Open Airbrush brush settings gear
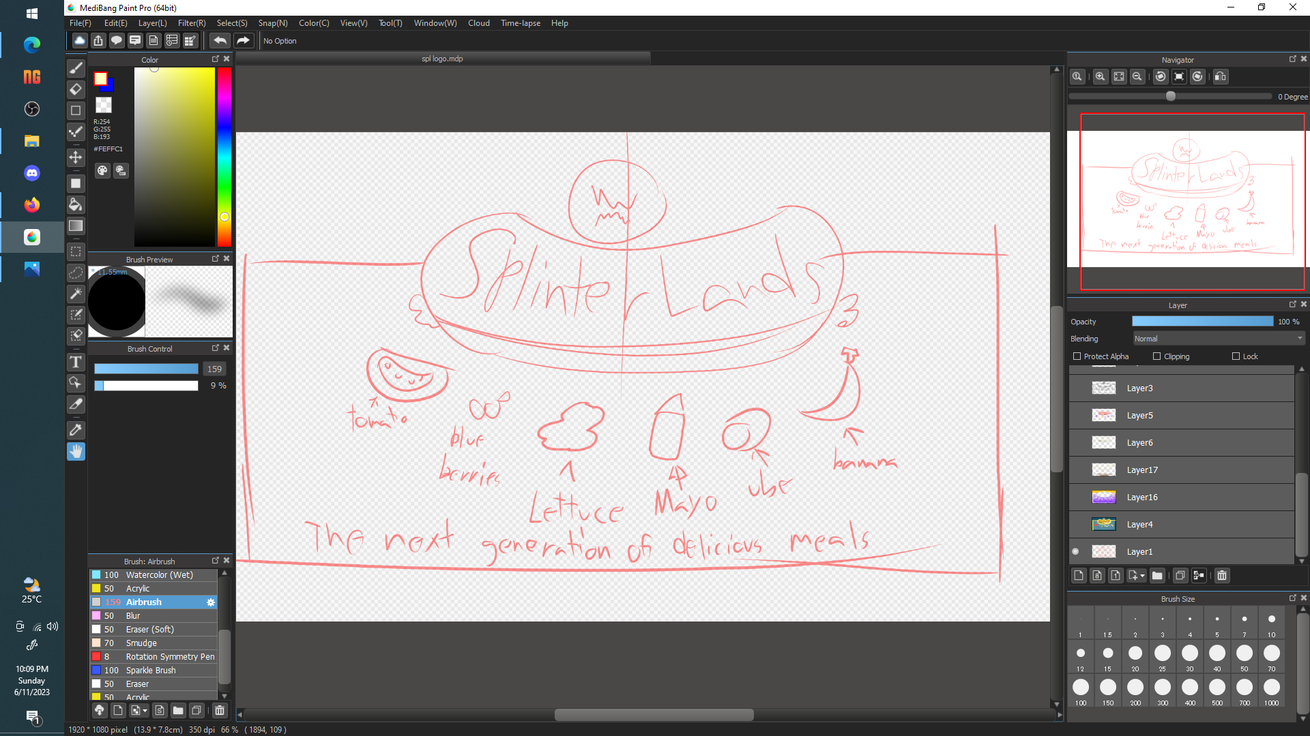Screen dimensions: 1310x736 pos(211,602)
